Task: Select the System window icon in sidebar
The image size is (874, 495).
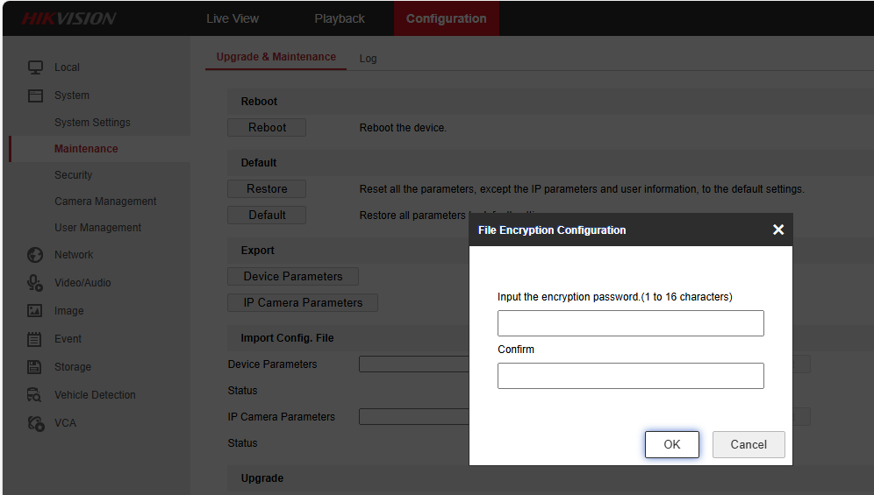Action: (x=35, y=95)
